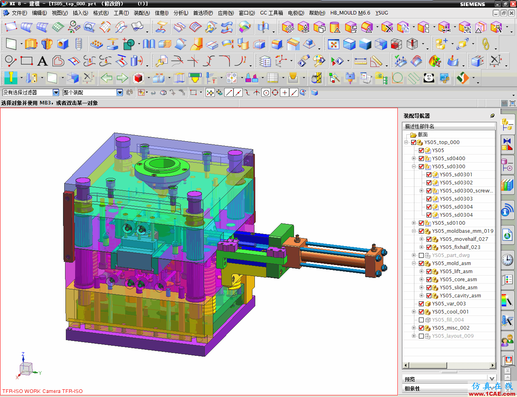Open the selection filter dropdown

[x=56, y=92]
